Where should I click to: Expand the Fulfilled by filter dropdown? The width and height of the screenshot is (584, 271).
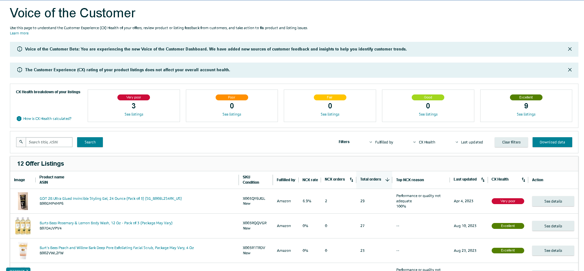coord(381,142)
